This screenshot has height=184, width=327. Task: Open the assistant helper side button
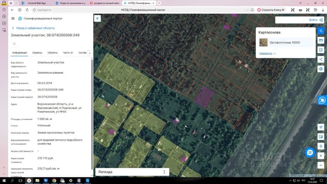point(322,100)
